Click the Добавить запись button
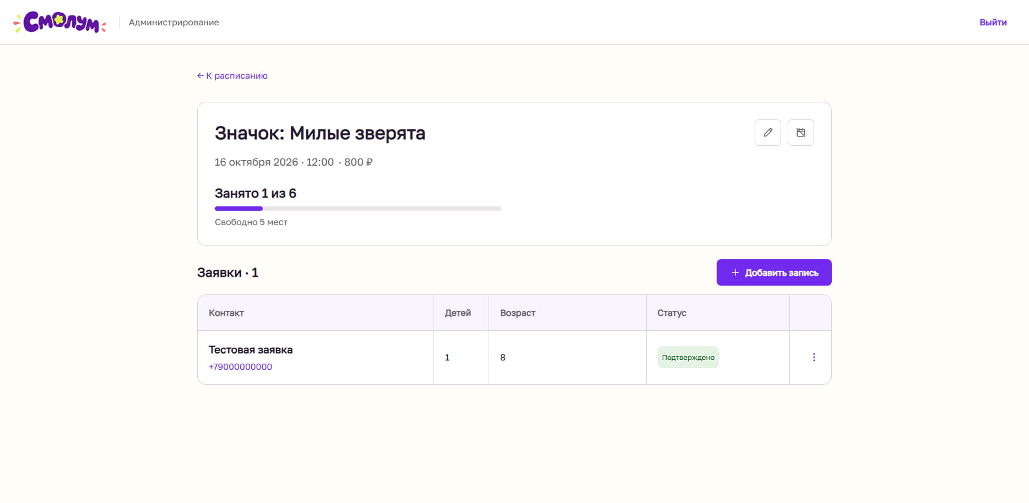The height and width of the screenshot is (503, 1029). point(774,272)
